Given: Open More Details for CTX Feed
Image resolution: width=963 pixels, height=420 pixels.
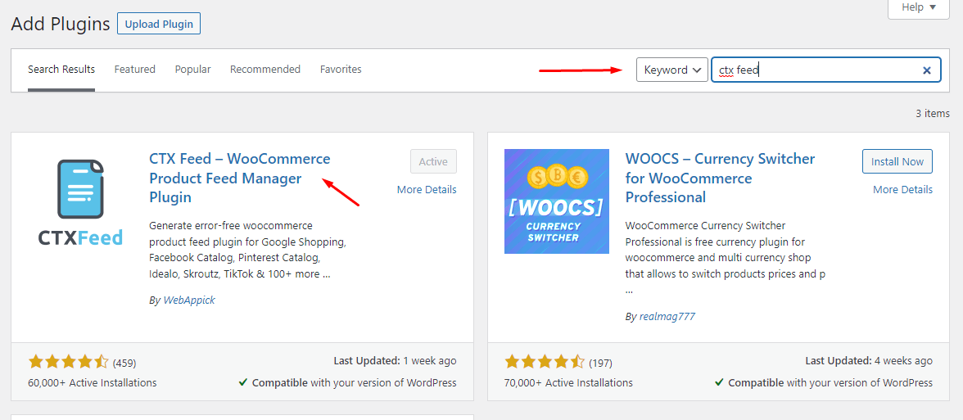Looking at the screenshot, I should click(x=427, y=190).
